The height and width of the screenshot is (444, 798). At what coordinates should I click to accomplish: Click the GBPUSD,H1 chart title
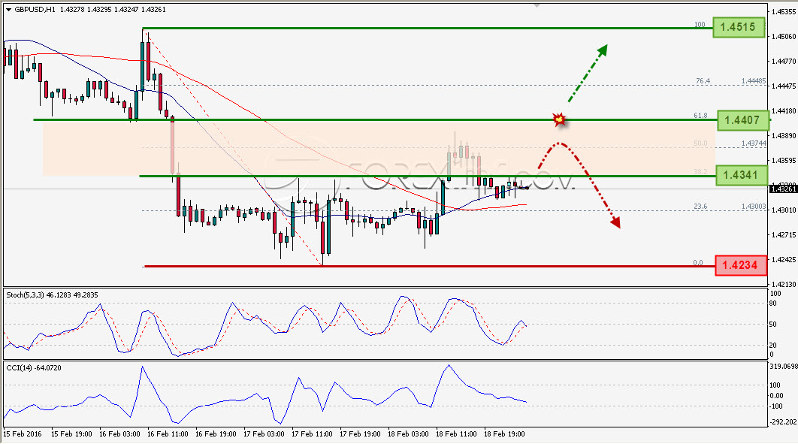coord(35,10)
